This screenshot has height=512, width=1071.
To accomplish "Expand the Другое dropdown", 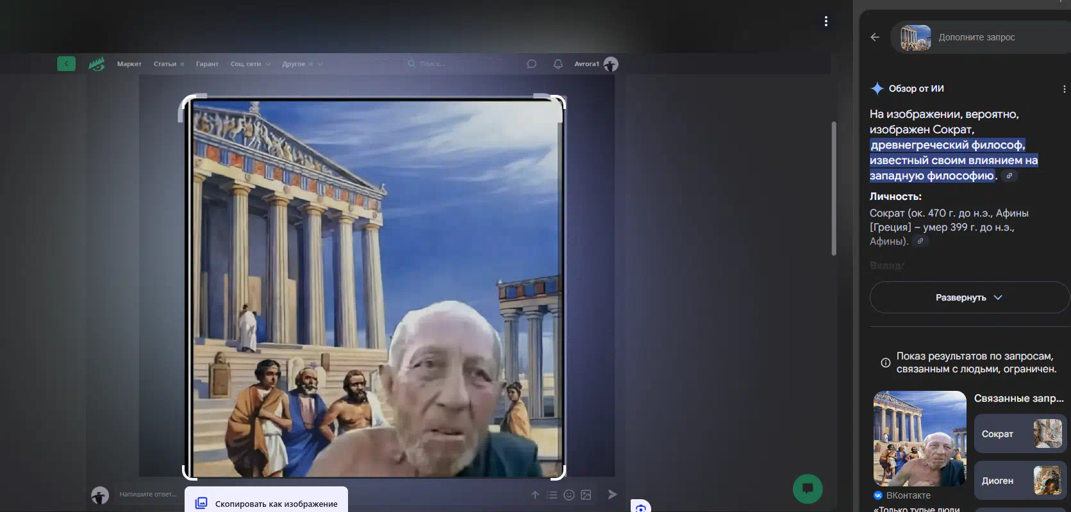I will [x=302, y=64].
